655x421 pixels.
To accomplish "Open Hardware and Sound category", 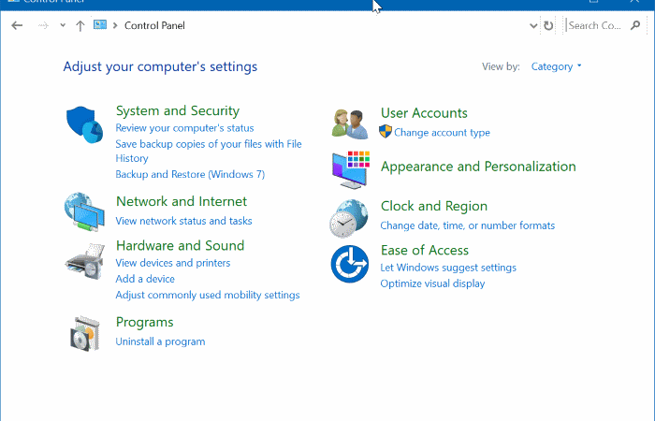I will [180, 245].
